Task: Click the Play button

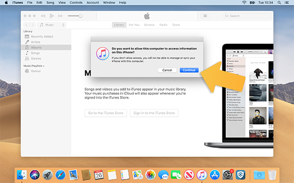Action: pos(52,16)
